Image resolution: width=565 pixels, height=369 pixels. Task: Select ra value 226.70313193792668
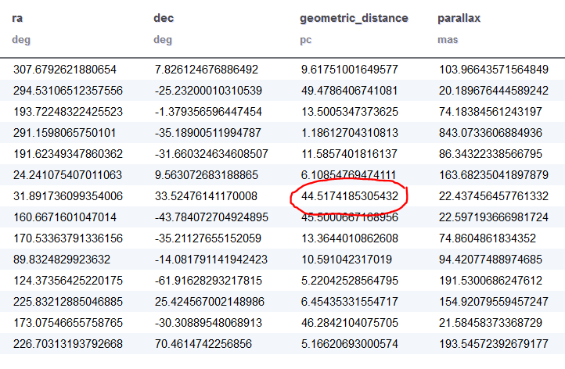click(x=67, y=343)
